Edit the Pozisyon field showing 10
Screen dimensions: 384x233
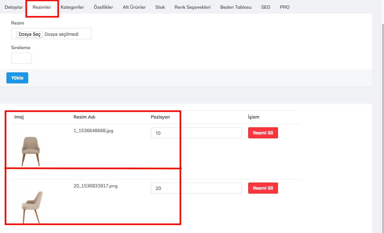click(196, 133)
